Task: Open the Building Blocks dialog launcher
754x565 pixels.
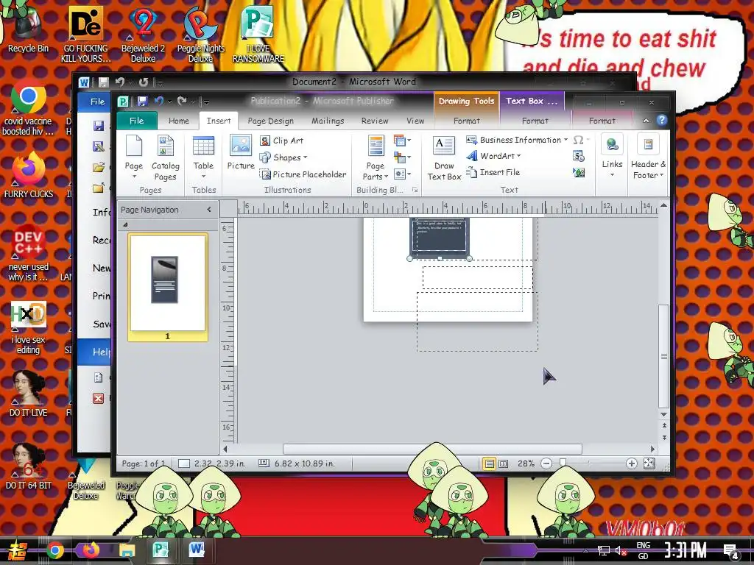Action: (x=415, y=191)
